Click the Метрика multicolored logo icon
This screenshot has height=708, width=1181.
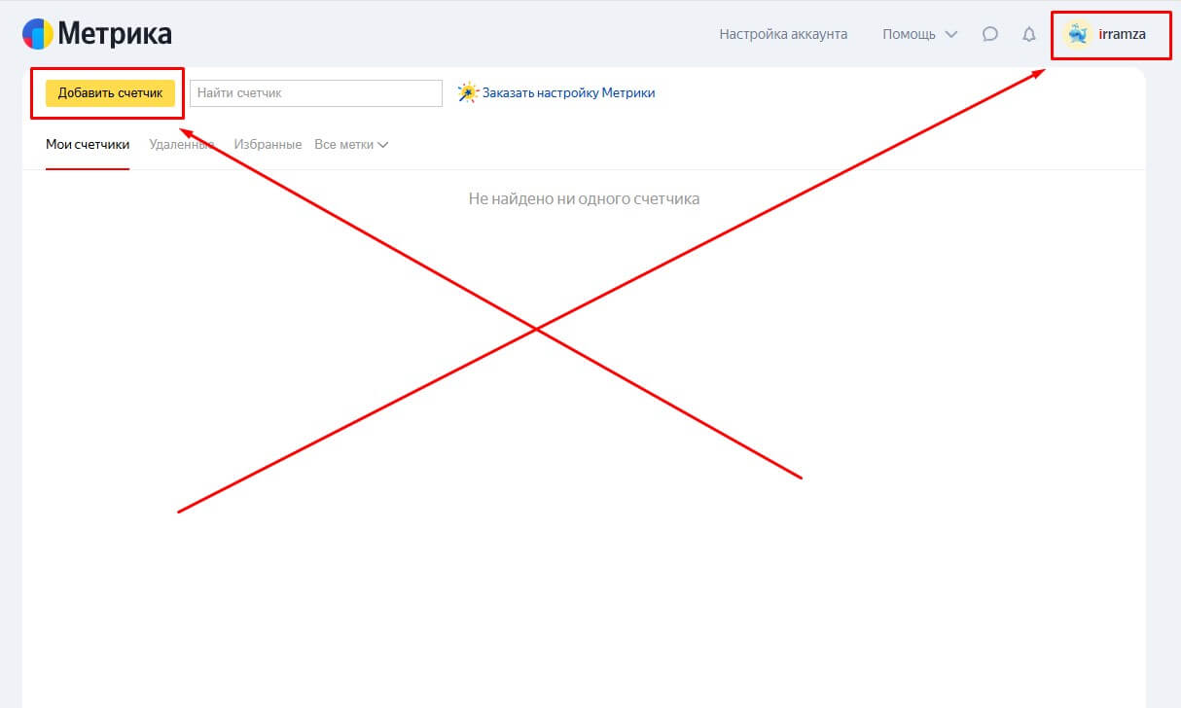[38, 34]
